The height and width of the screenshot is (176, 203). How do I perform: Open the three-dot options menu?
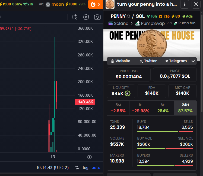185,4
